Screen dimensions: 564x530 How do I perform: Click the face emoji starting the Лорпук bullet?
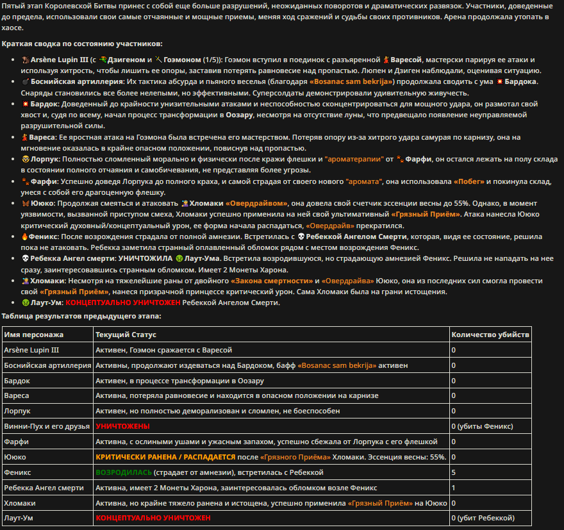(25, 160)
